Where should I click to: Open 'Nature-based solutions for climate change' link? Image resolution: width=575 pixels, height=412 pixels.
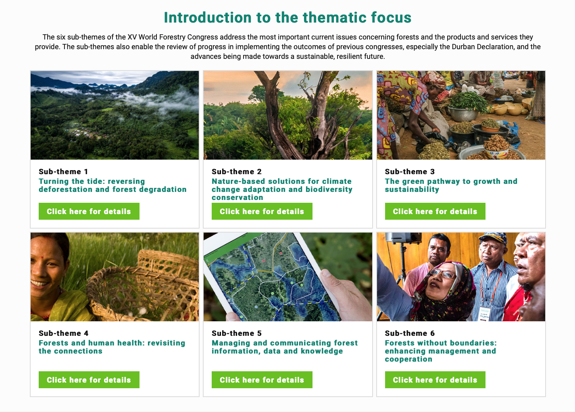point(282,189)
